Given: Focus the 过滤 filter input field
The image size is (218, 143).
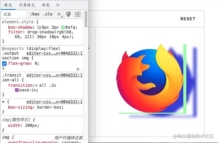Looking at the screenshot, I should (14, 14).
